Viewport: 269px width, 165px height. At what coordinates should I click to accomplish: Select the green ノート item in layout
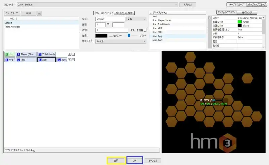click(10, 54)
